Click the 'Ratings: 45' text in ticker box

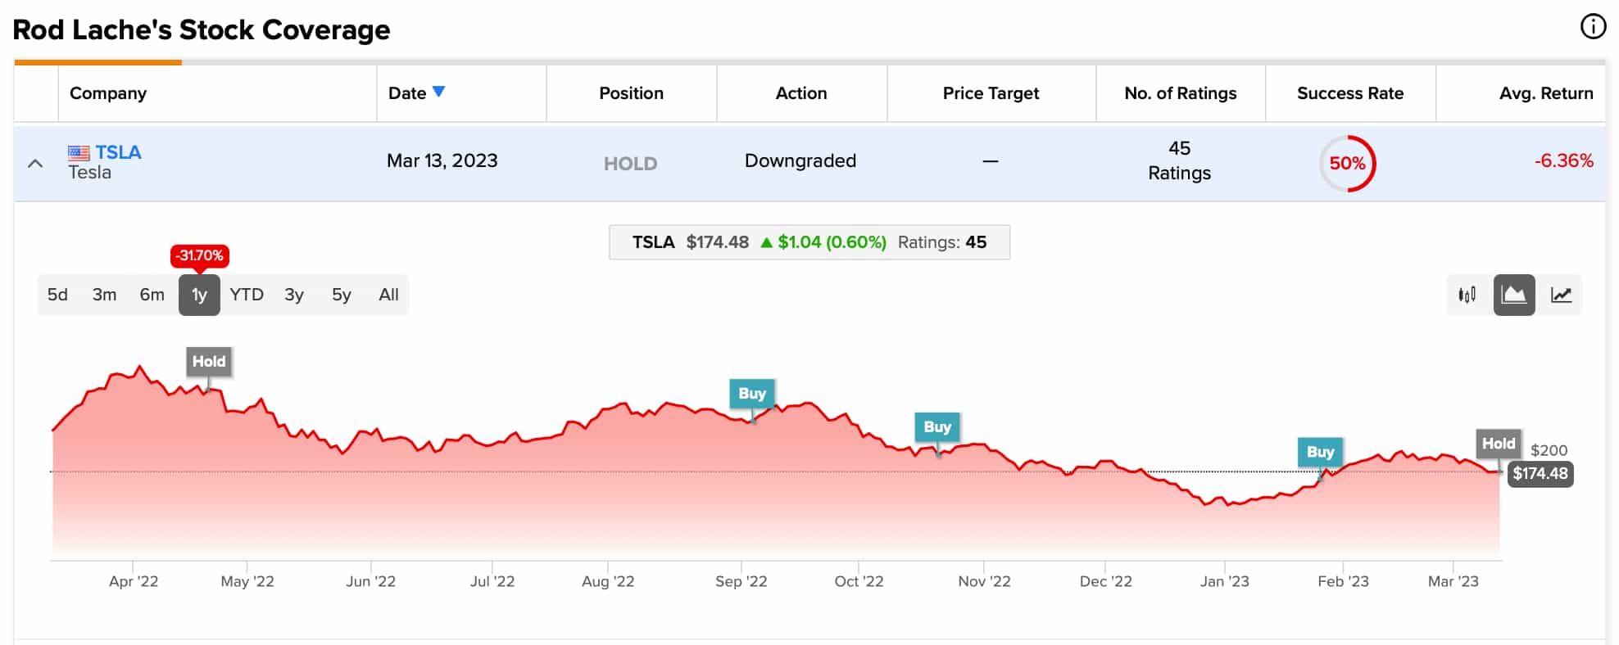942,242
